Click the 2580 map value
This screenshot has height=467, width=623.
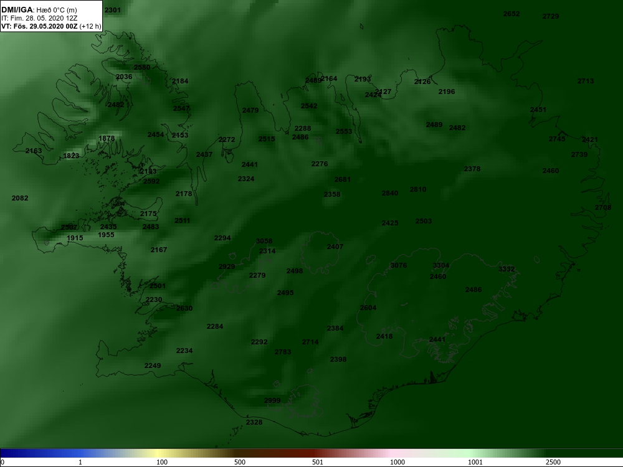tap(142, 67)
